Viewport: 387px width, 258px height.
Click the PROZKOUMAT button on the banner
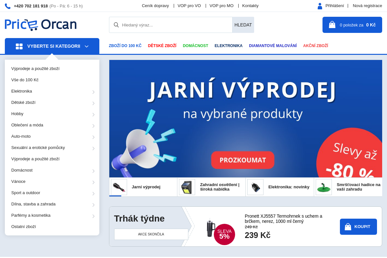243,160
